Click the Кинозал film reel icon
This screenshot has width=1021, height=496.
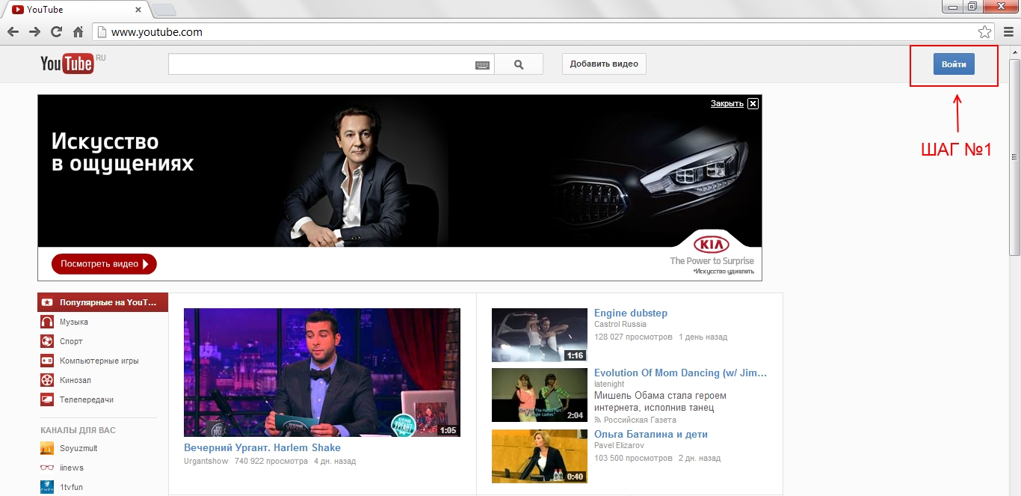[47, 380]
